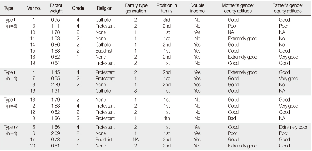Image resolution: width=312 pixels, height=151 pixels.
Task: Select Buddhist religion in var 15 row
Action: pyautogui.click(x=104, y=51)
